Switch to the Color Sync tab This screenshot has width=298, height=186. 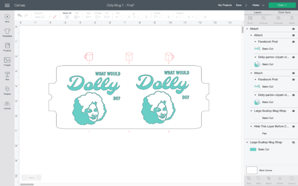(284, 12)
